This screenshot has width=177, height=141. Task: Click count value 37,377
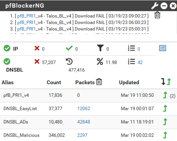(x=56, y=109)
